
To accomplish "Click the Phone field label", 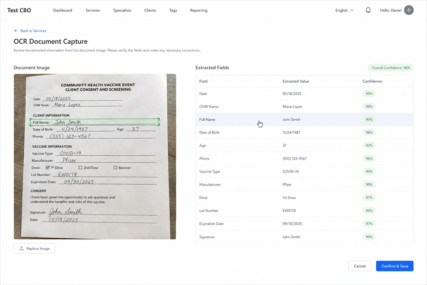I will (x=204, y=158).
